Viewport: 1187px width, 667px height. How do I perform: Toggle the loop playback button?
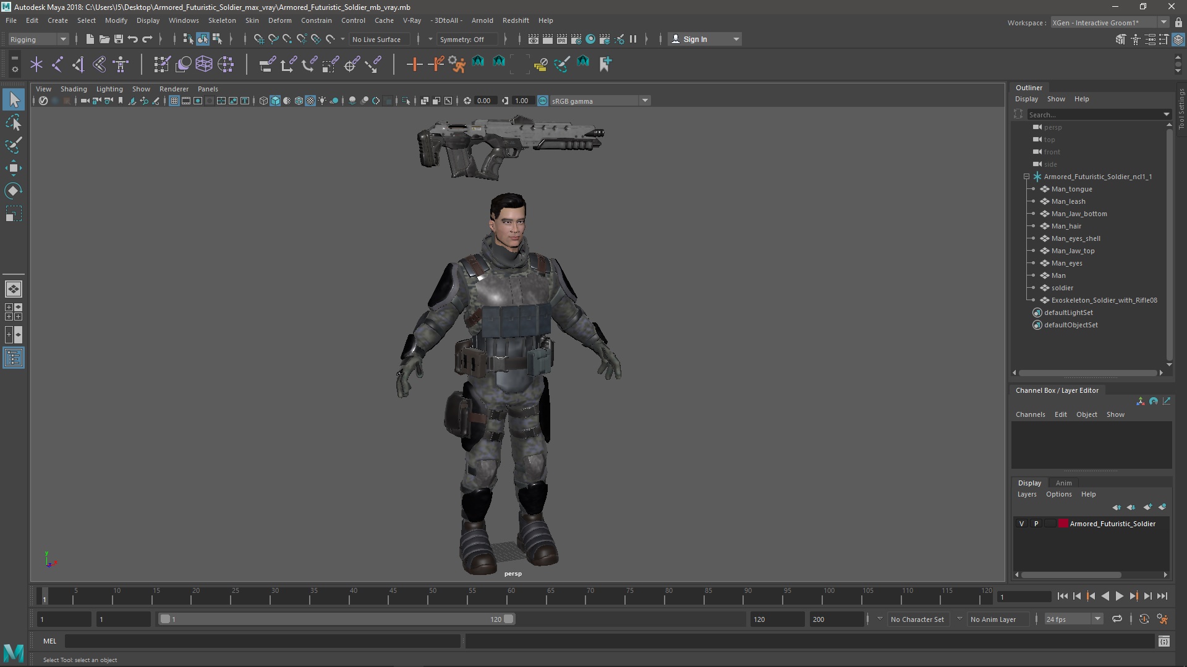(x=1117, y=619)
